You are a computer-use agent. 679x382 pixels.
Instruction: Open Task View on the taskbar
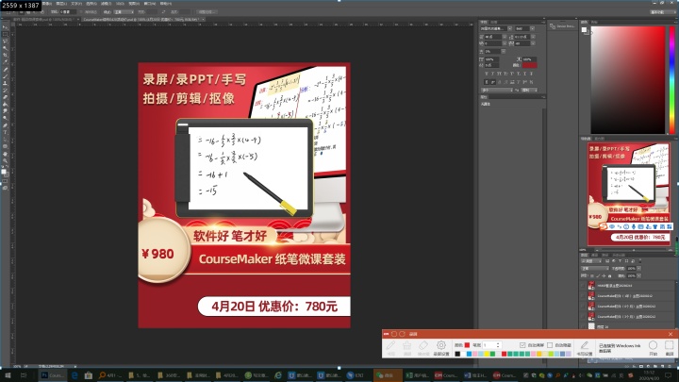(24, 375)
